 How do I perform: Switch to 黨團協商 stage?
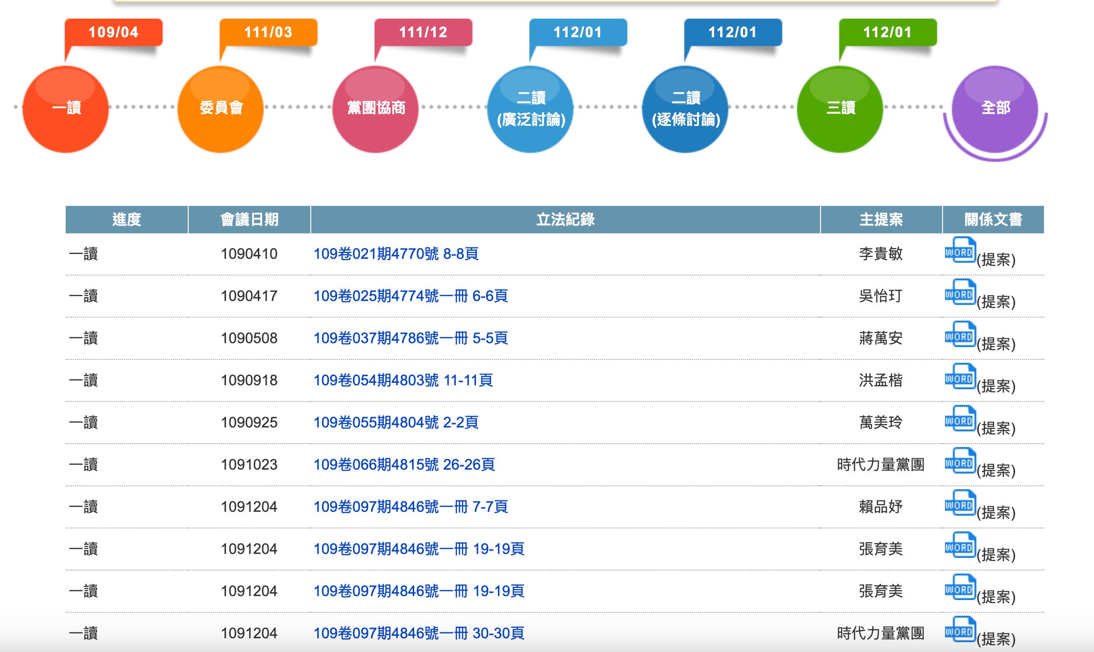pos(375,109)
